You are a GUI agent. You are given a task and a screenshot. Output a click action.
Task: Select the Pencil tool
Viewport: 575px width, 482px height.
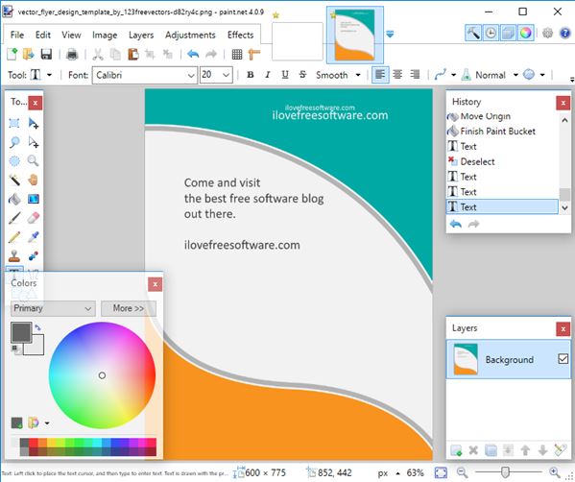(14, 237)
